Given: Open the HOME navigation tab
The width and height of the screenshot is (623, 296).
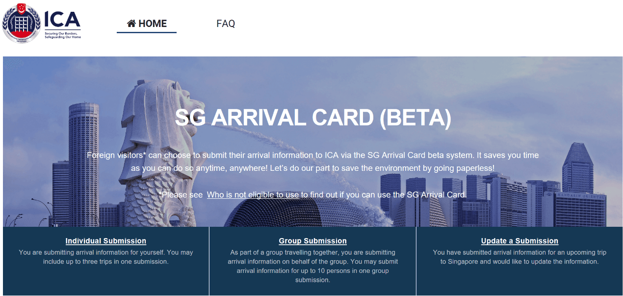Looking at the screenshot, I should coord(147,24).
